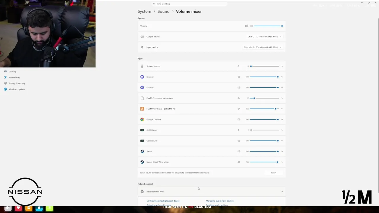Click the System sounds app icon
Viewport: 379px width, 213px height.
click(x=142, y=66)
